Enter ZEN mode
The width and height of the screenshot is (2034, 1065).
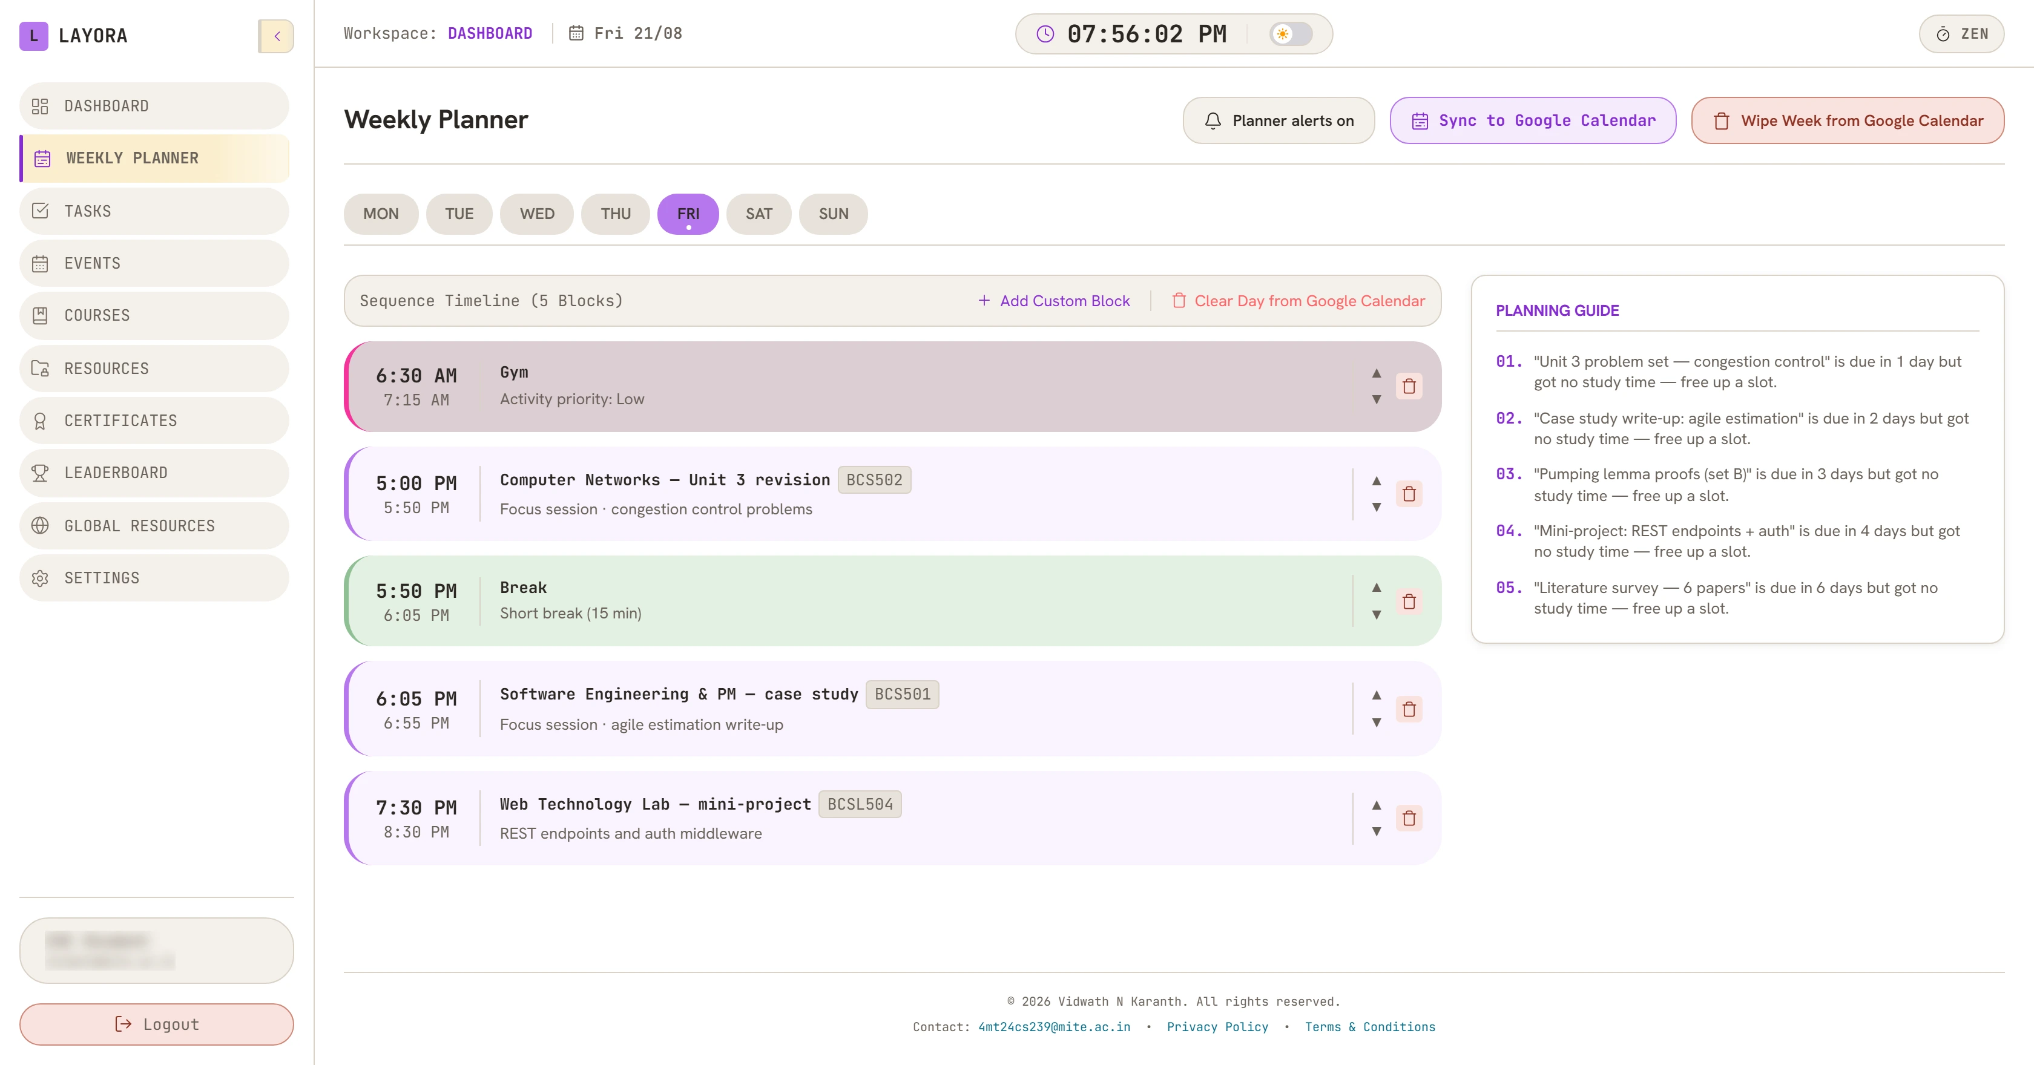pyautogui.click(x=1961, y=34)
